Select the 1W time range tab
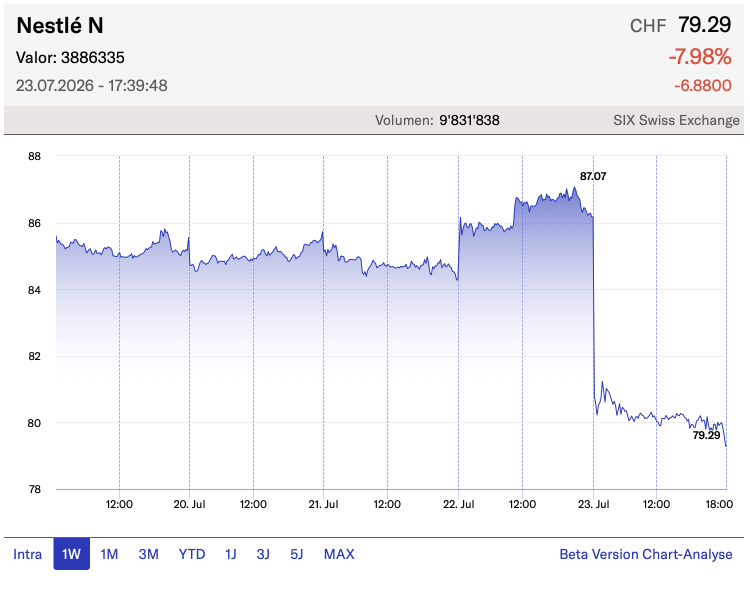Viewport: 750px width, 596px height. click(71, 554)
